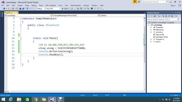Click the editor vertical scrollbar thumb
The height and width of the screenshot is (102, 182).
(x=144, y=44)
